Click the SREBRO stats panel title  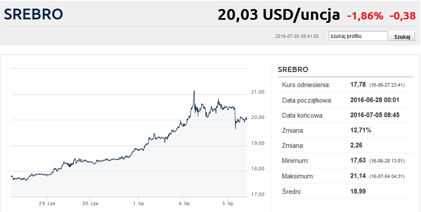coord(293,70)
